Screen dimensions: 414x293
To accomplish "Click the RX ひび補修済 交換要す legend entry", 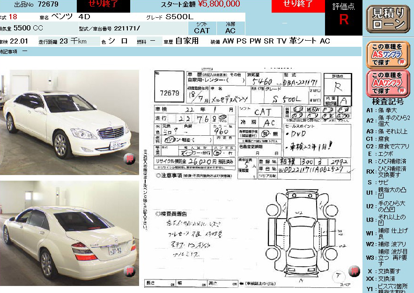I will 386,172.
